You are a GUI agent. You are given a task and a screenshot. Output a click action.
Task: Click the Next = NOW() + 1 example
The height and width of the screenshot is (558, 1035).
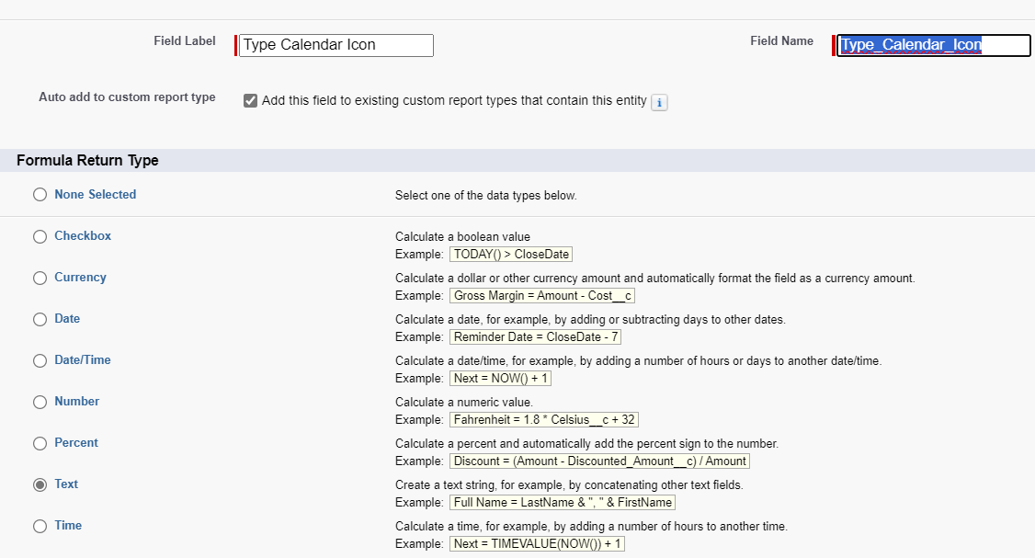[x=500, y=379]
